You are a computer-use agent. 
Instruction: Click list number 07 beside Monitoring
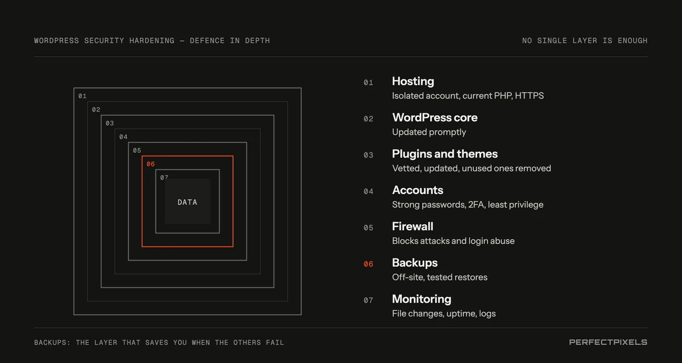368,301
